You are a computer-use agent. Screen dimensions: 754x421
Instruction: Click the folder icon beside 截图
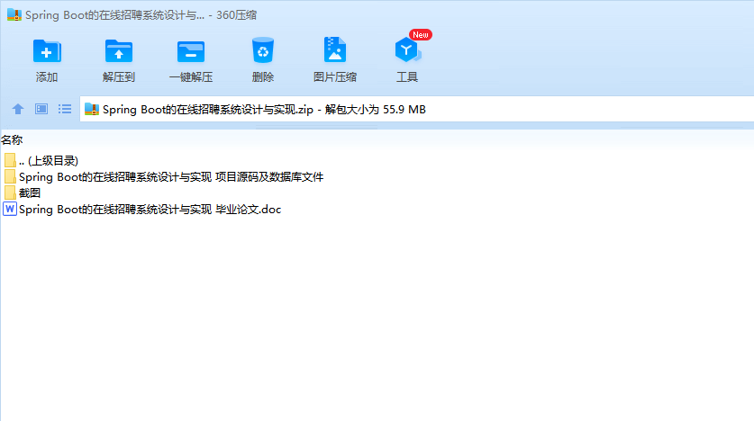point(10,193)
